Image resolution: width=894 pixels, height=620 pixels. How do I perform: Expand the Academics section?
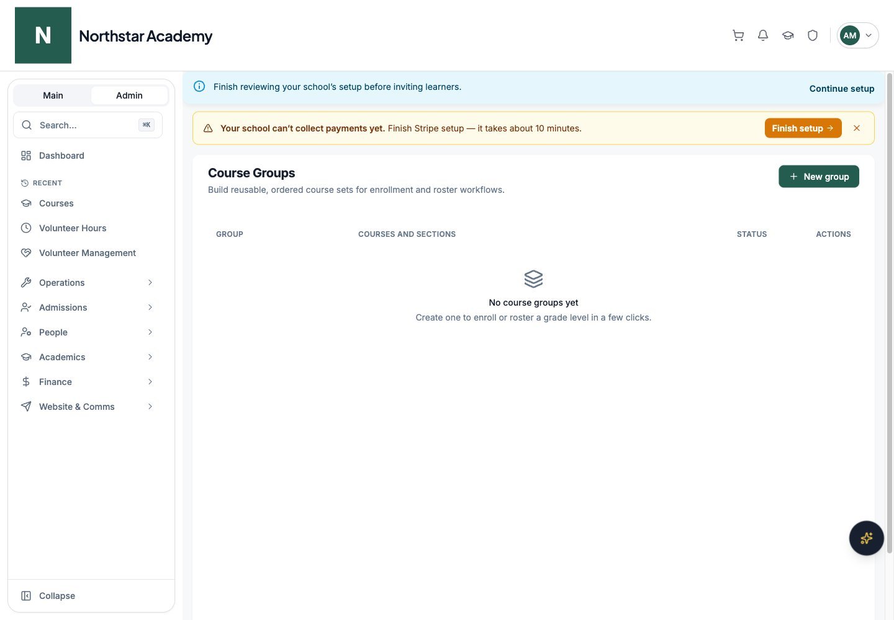tap(87, 357)
